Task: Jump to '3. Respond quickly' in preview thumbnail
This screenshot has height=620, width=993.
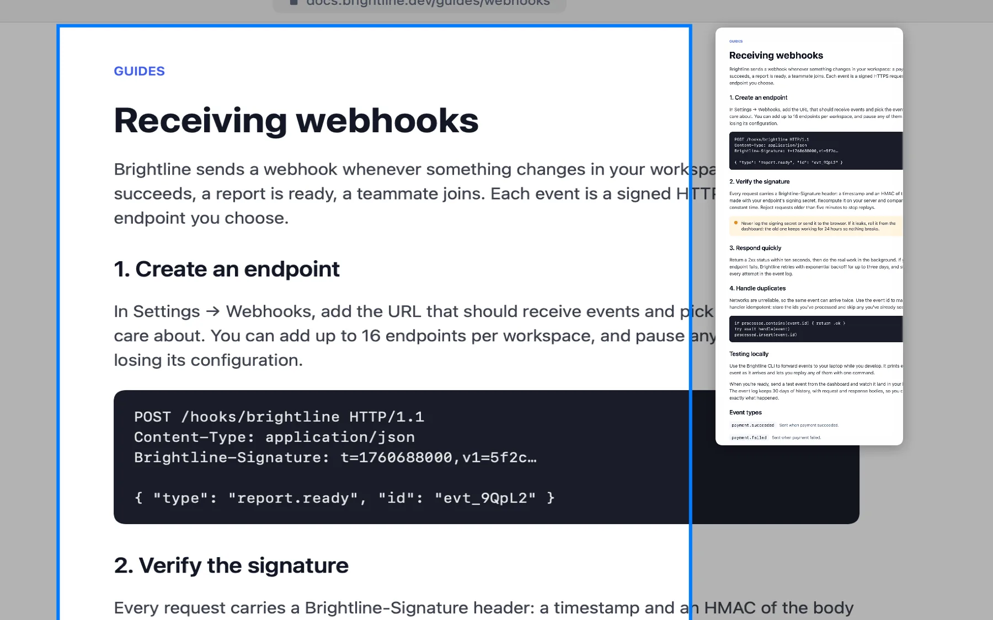Action: coord(755,248)
